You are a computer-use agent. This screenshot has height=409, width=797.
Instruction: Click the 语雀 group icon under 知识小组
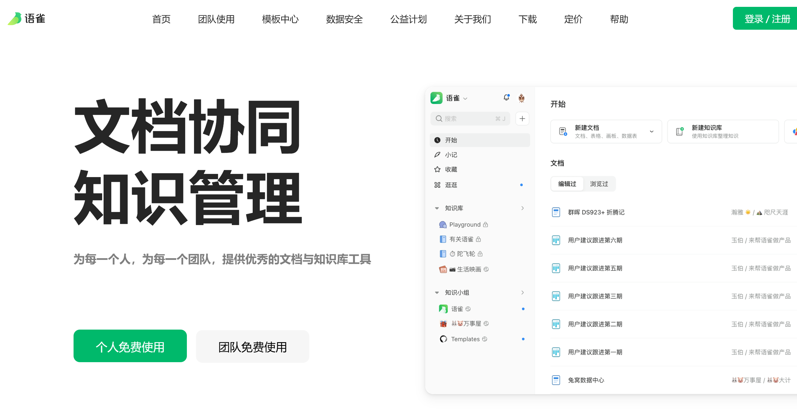443,309
